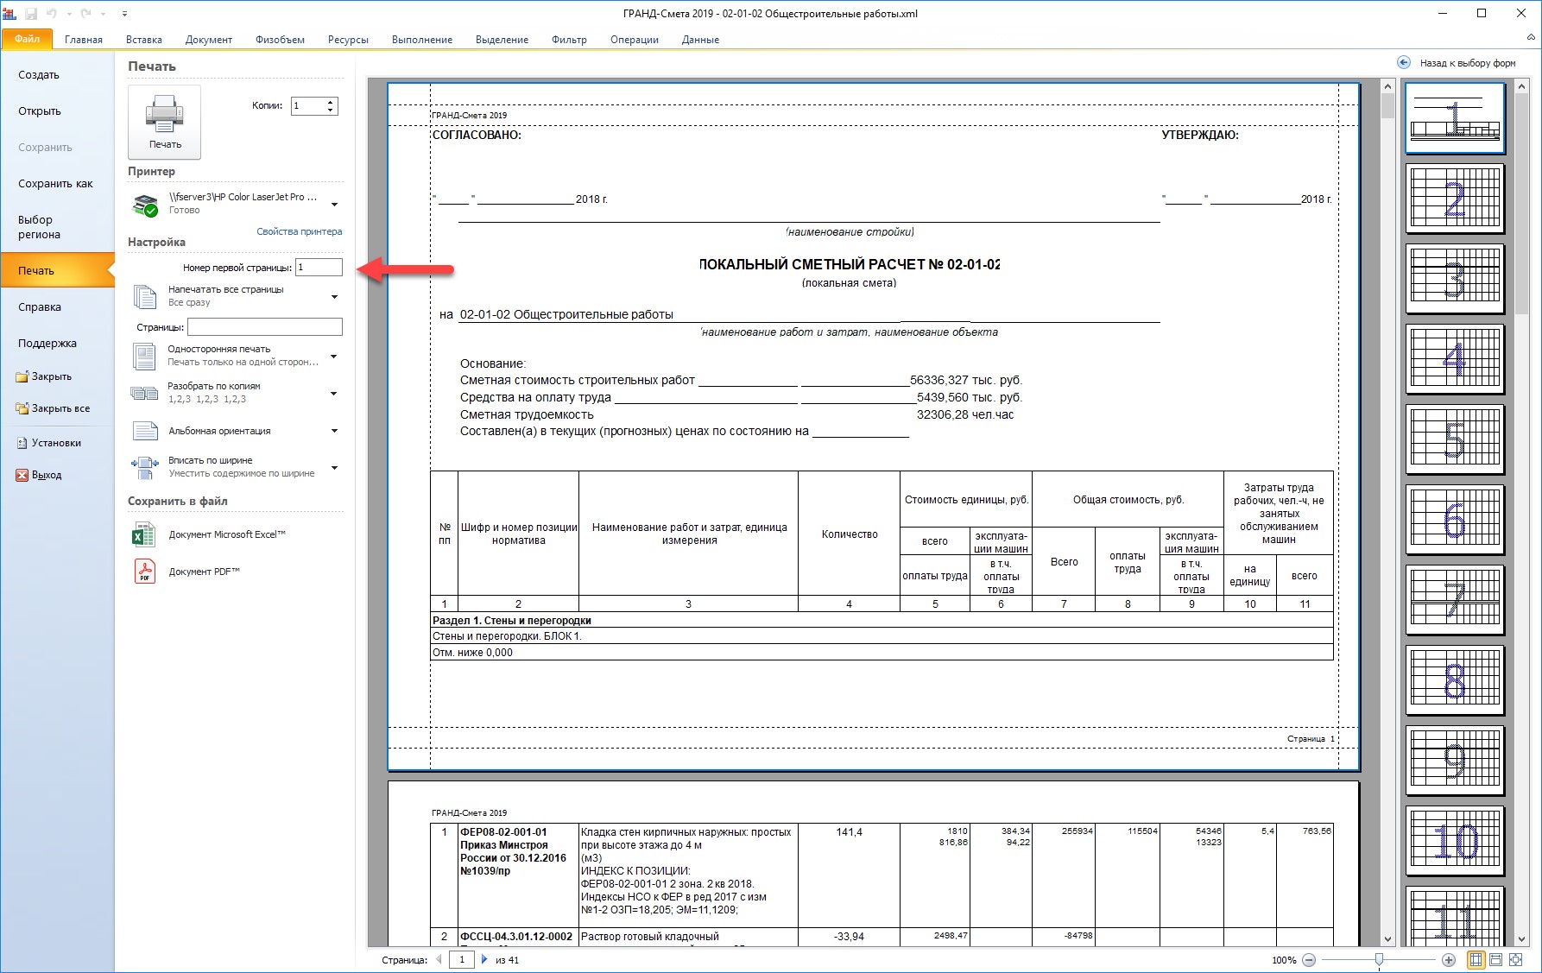The height and width of the screenshot is (973, 1542).
Task: Collapse the ribbon with top-right chevron
Action: click(x=1531, y=37)
